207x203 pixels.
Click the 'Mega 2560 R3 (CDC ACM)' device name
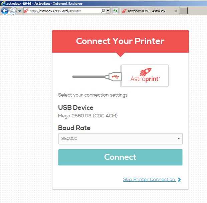pyautogui.click(x=88, y=116)
